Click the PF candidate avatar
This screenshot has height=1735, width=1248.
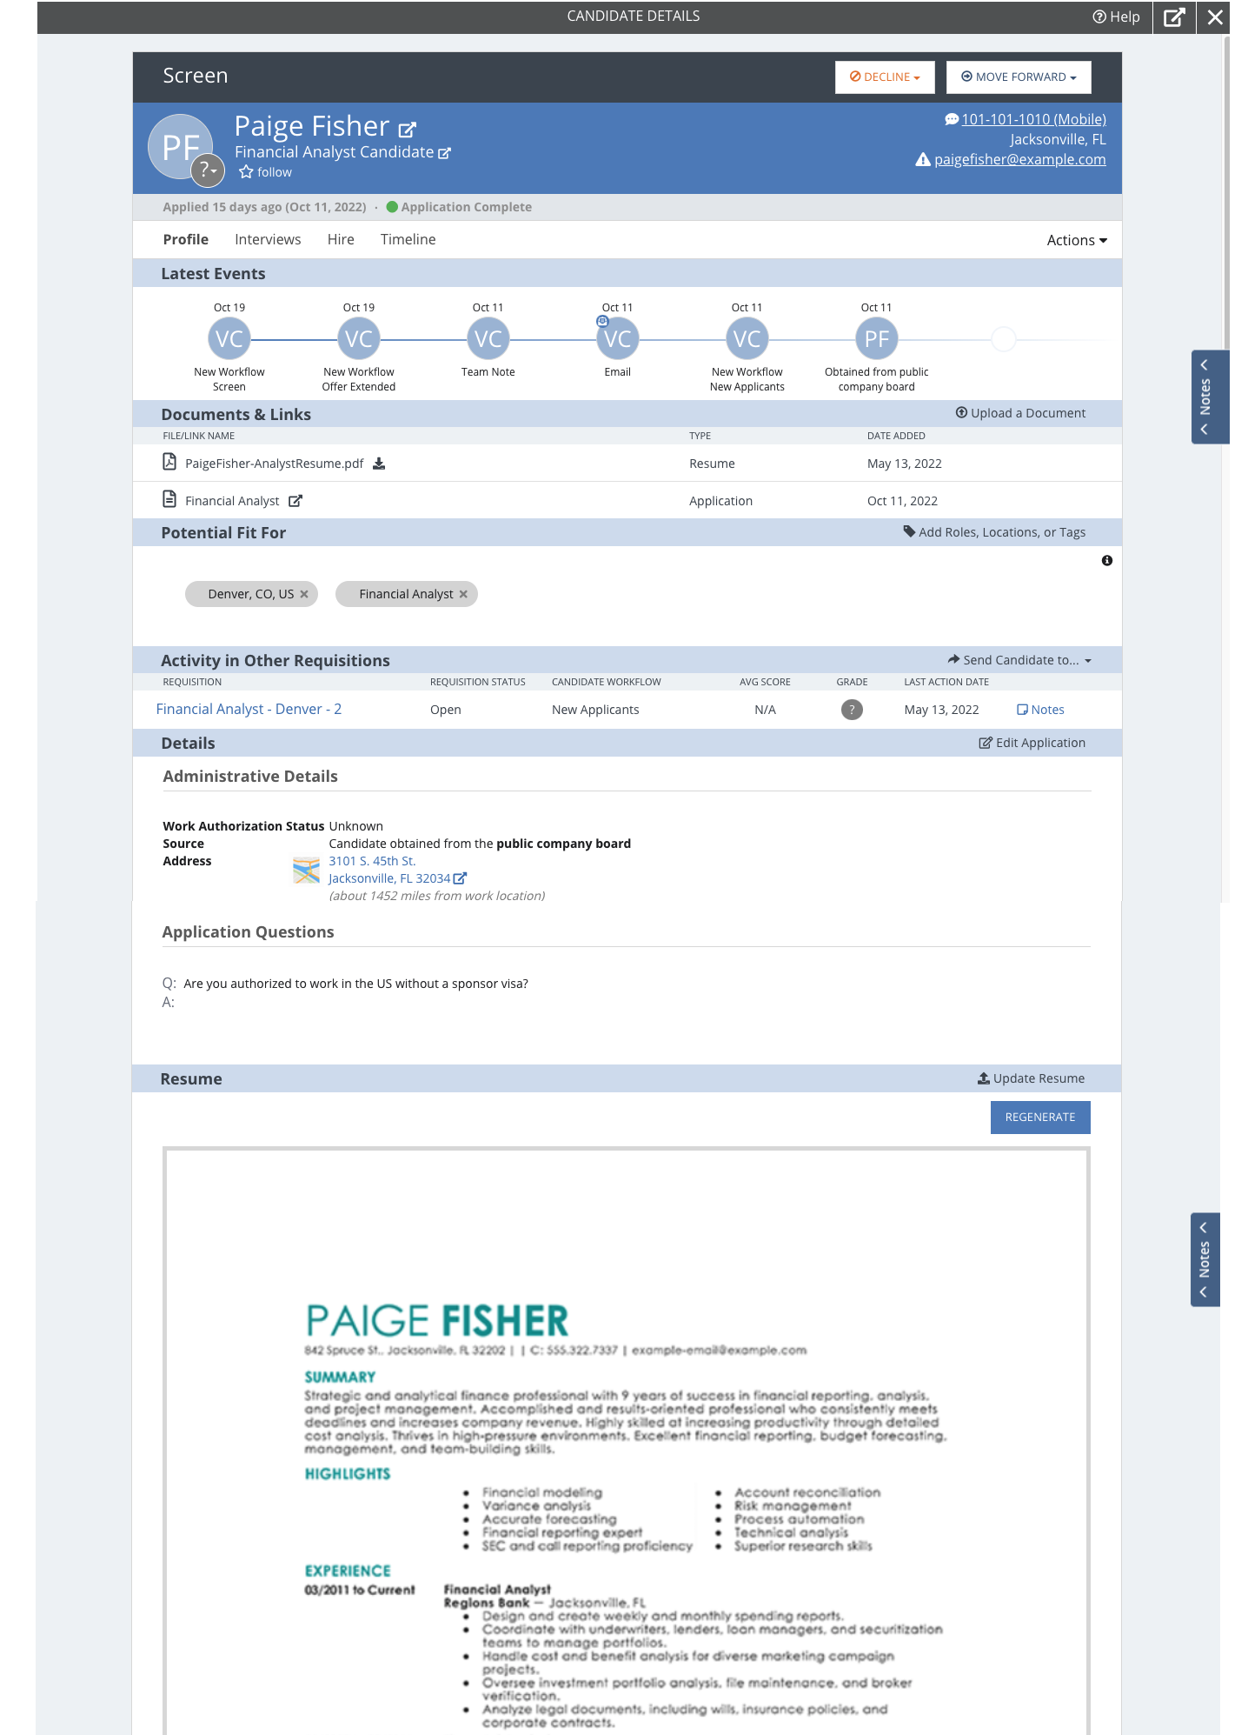pos(181,147)
